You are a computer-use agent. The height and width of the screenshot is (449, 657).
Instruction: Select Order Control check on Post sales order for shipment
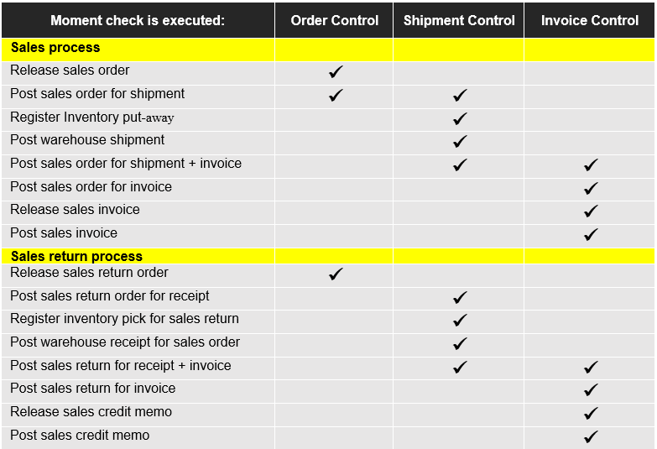coord(336,95)
